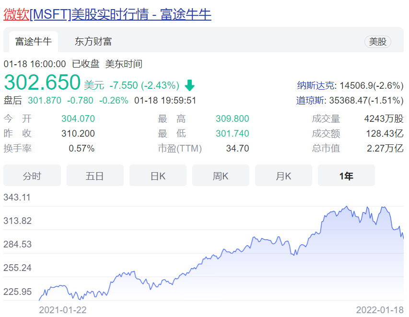The image size is (409, 317).
Task: Click the green down arrow icon
Action: 189,85
